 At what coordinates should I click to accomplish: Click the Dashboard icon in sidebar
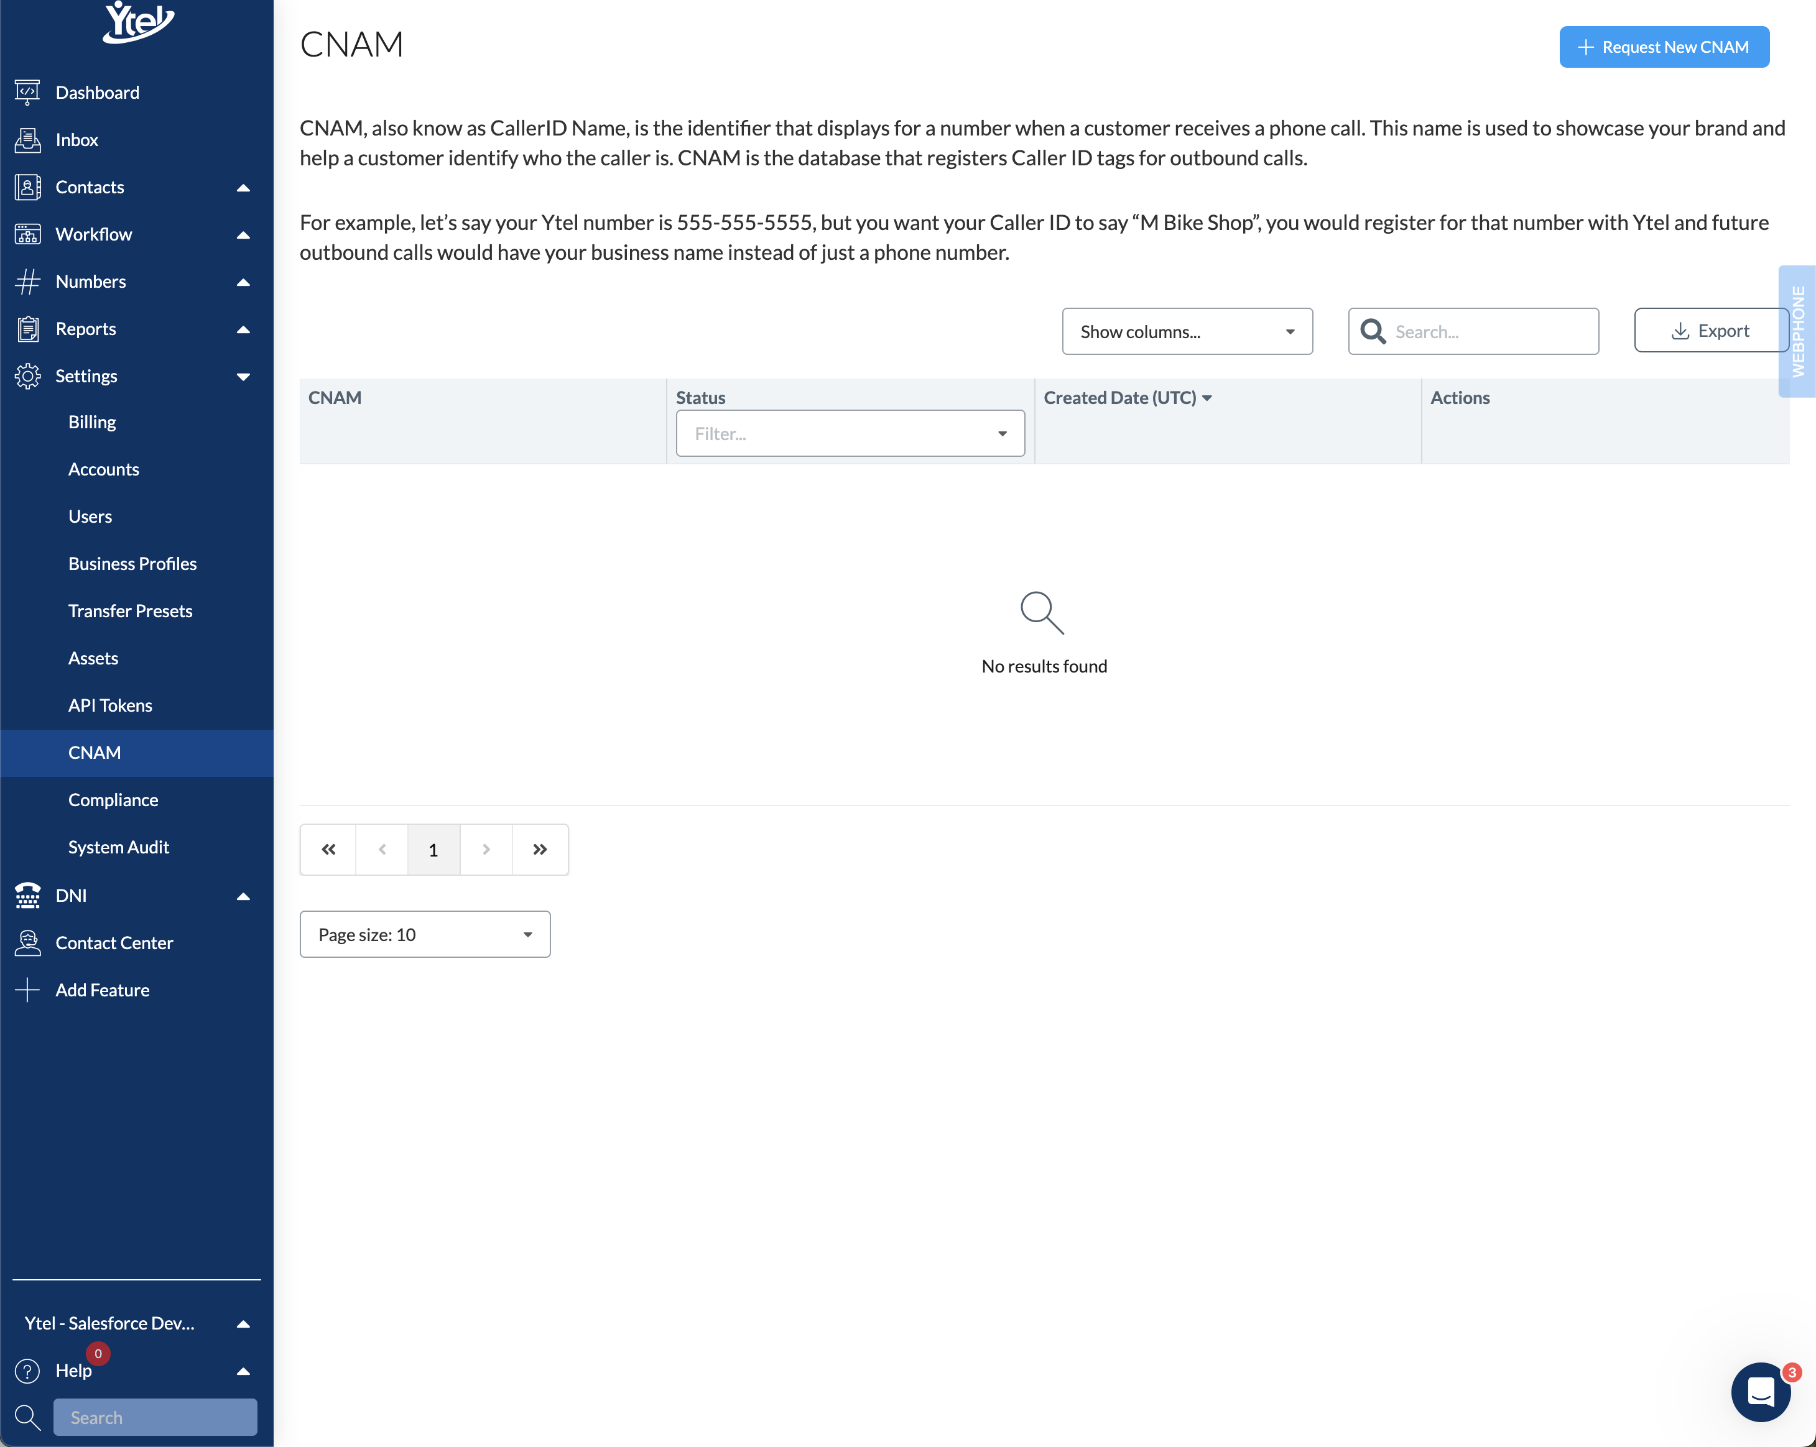point(27,92)
